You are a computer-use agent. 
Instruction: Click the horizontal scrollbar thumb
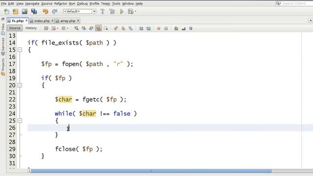point(151,171)
